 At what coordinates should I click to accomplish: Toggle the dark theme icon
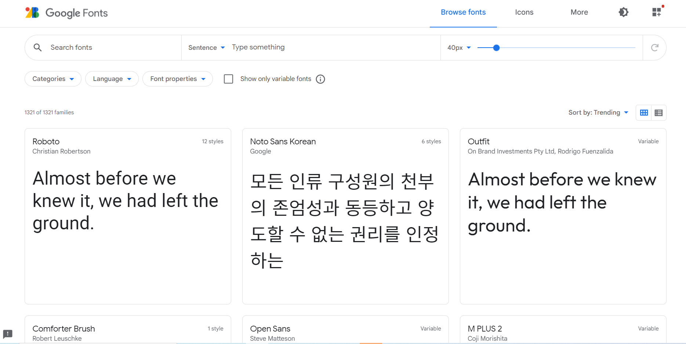[623, 12]
